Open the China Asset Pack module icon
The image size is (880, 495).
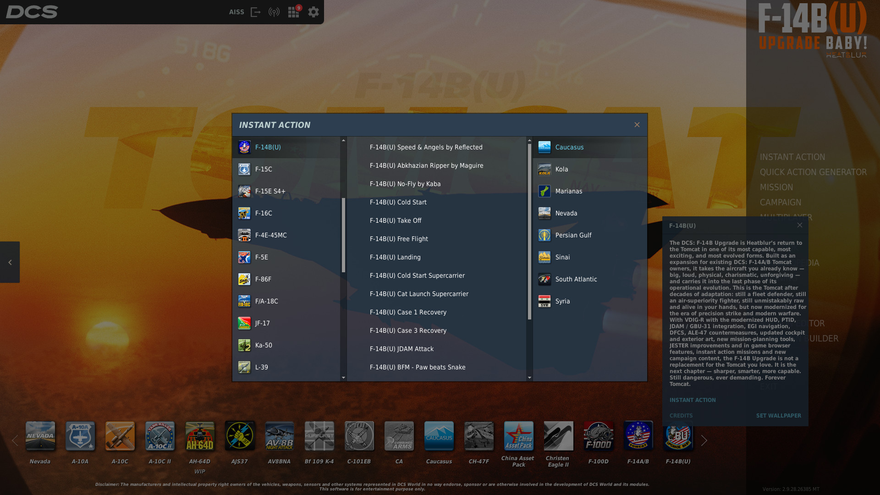(519, 436)
